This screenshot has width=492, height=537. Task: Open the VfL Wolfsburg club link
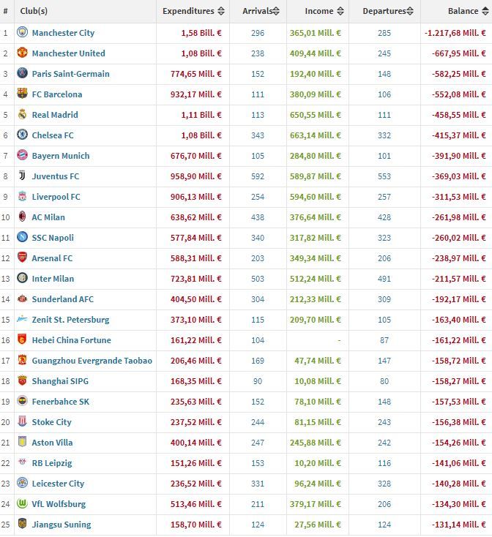click(59, 504)
